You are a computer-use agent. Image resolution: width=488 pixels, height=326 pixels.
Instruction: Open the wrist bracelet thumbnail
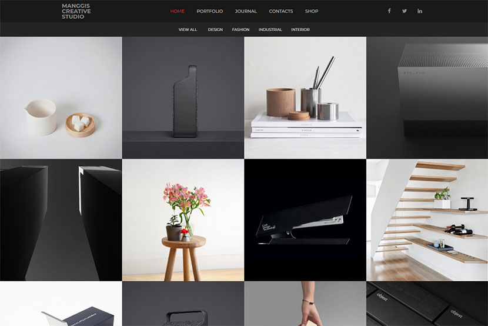[305, 304]
